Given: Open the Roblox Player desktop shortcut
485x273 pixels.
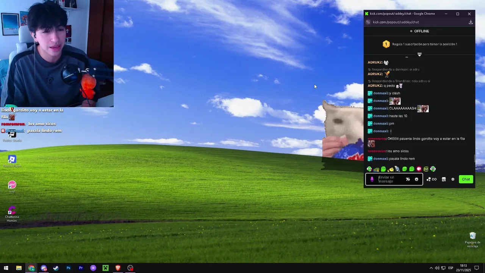Looking at the screenshot, I should [12, 161].
